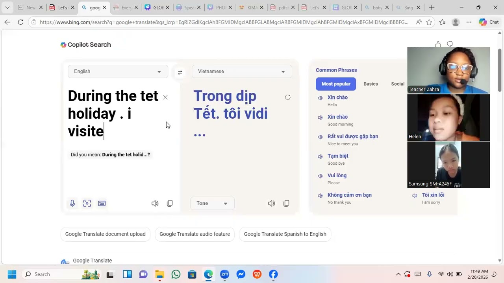Copy the English source text

point(170,203)
